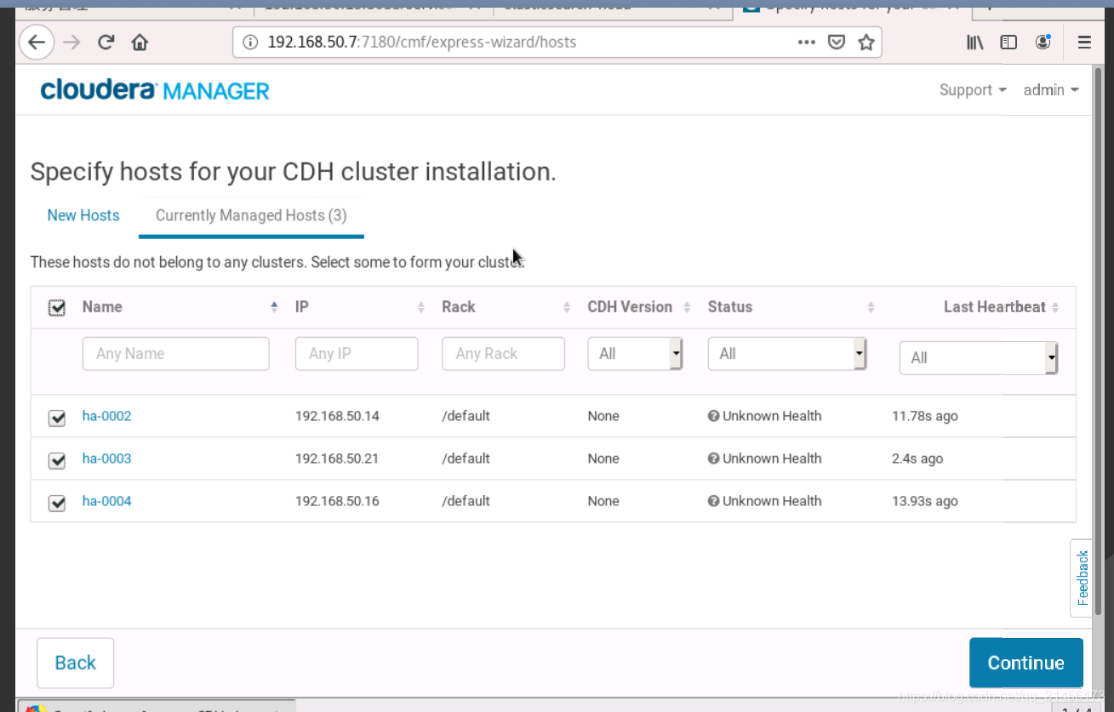The height and width of the screenshot is (712, 1114).
Task: Open the ha-0002 host link
Action: pyautogui.click(x=106, y=416)
